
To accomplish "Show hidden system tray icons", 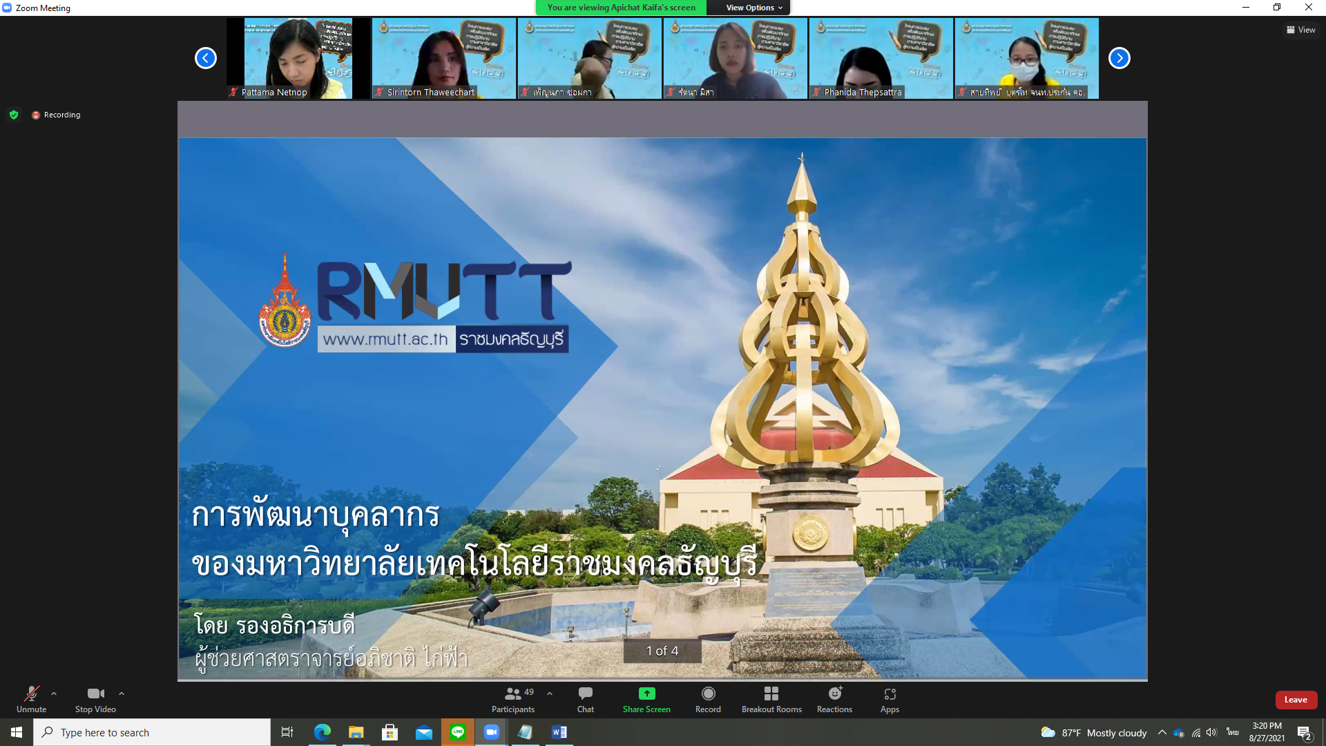I will [x=1162, y=732].
